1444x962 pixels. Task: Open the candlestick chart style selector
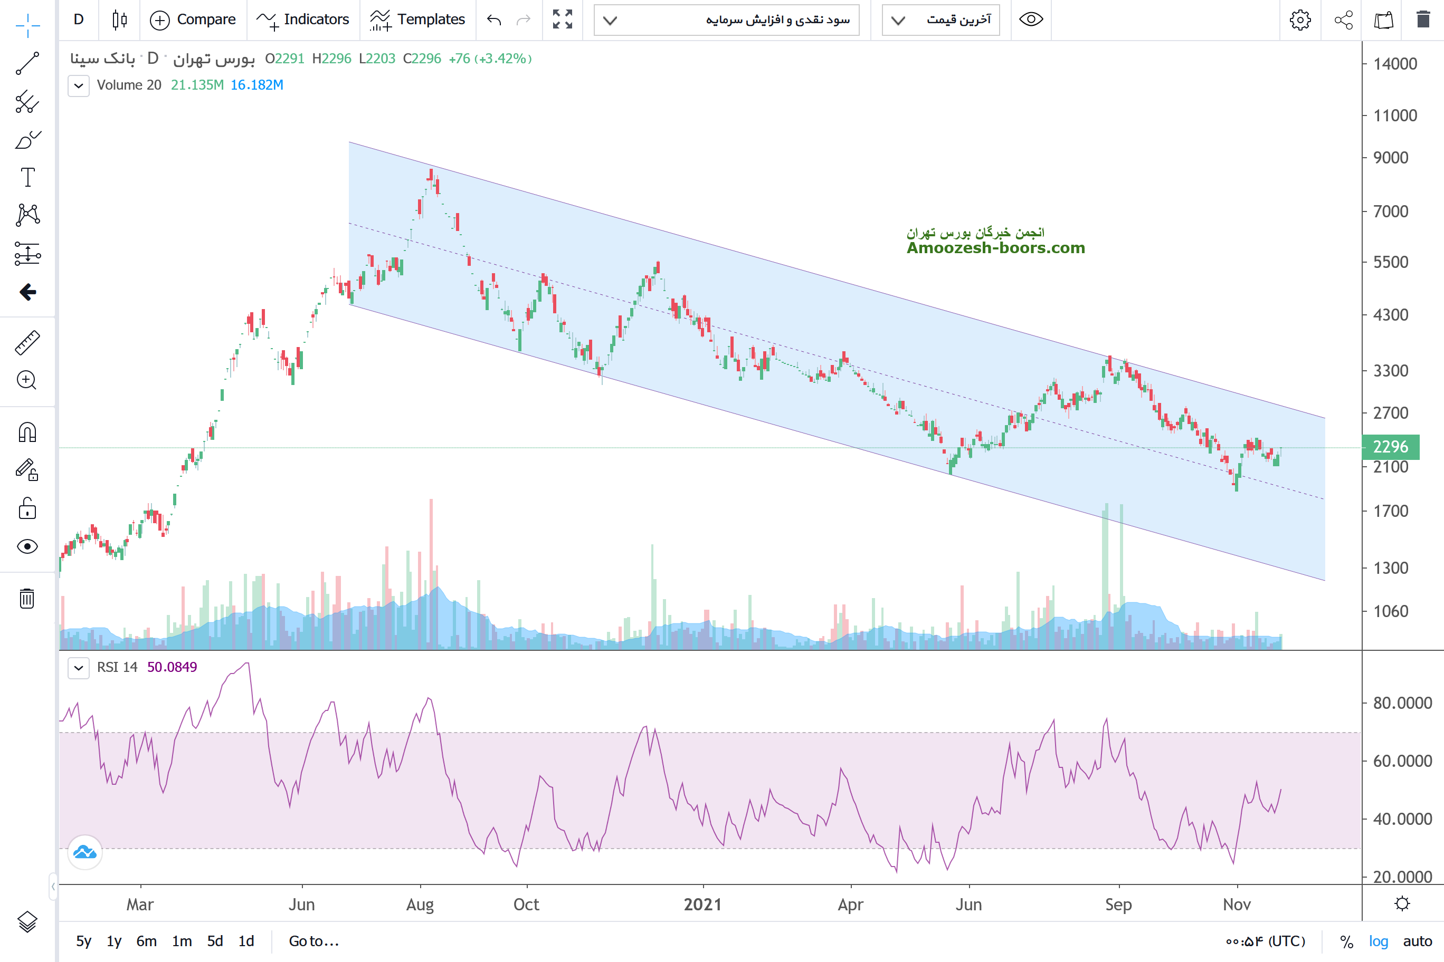(x=120, y=20)
